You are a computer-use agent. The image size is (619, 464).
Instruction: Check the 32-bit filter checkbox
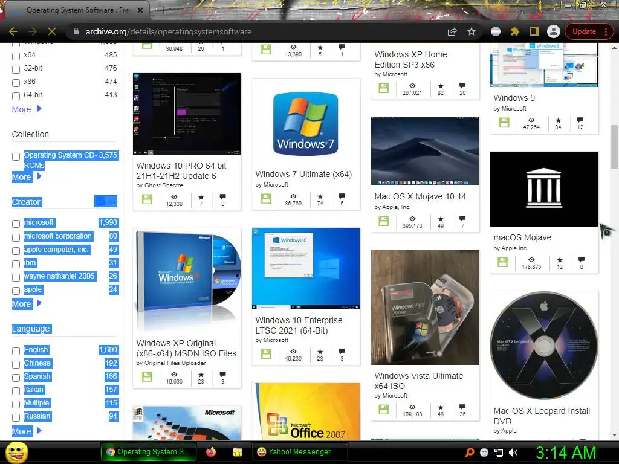(x=16, y=69)
